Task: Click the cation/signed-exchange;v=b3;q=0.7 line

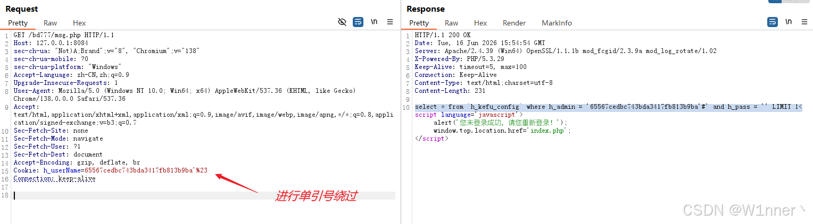Action: pyautogui.click(x=75, y=123)
